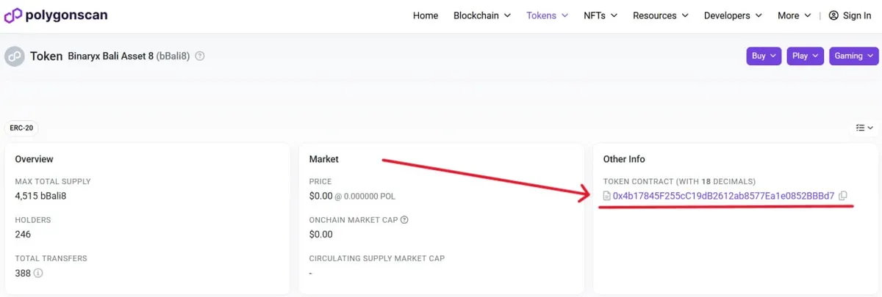Image resolution: width=882 pixels, height=297 pixels.
Task: Open the Buy dropdown button
Action: [764, 56]
